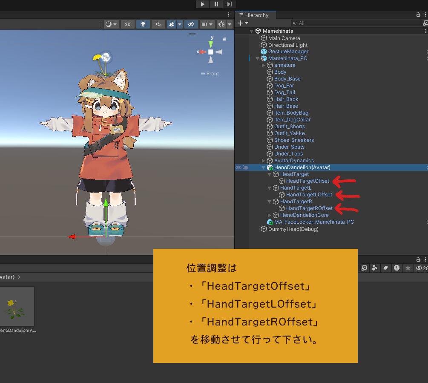Collapse the HandTargetR node

coord(269,202)
